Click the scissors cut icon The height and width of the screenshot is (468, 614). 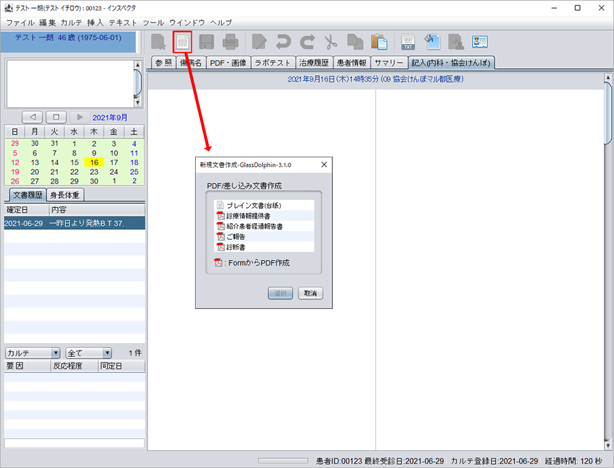coord(331,42)
